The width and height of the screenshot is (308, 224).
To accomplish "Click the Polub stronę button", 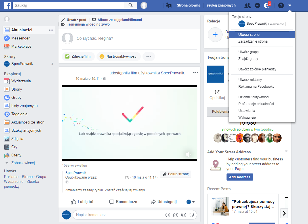I will [x=175, y=174].
